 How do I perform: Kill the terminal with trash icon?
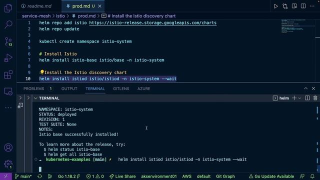(x=315, y=98)
